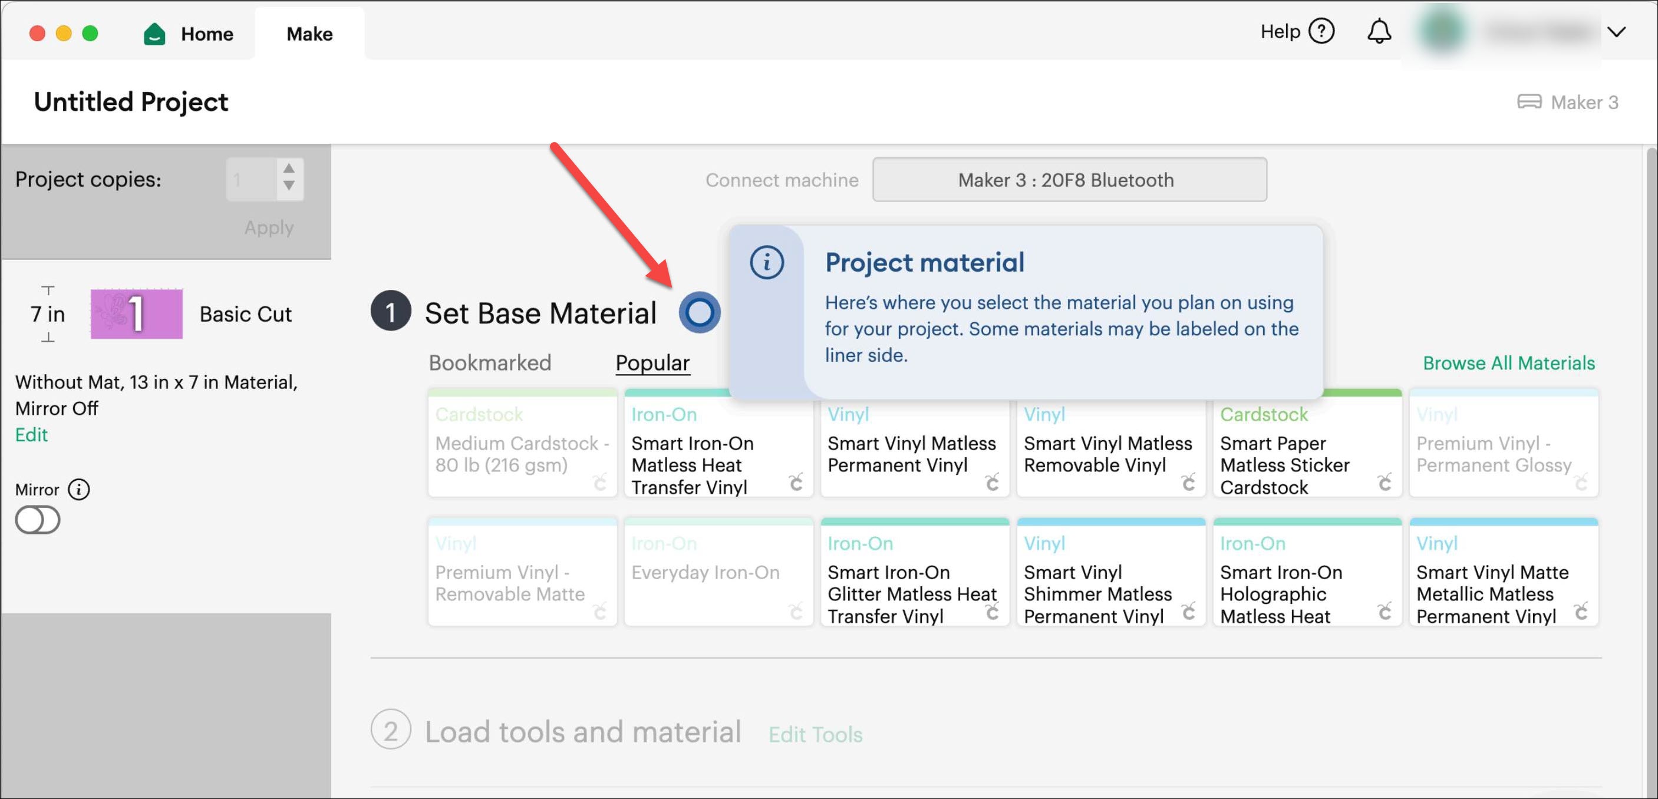This screenshot has width=1658, height=799.
Task: Click Edit link under mat settings
Action: (x=32, y=435)
